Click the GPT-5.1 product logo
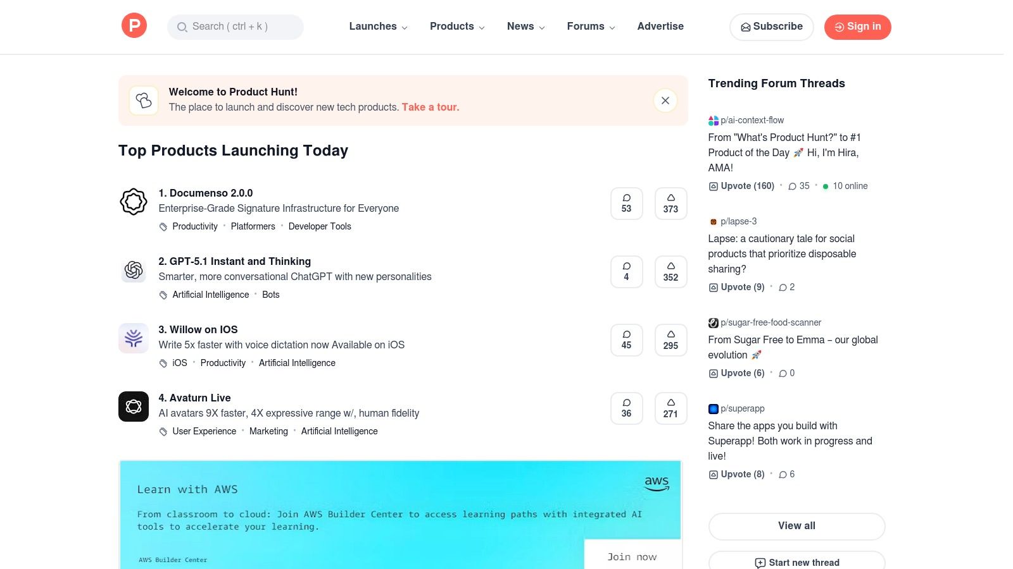This screenshot has height=569, width=1013. [x=134, y=270]
